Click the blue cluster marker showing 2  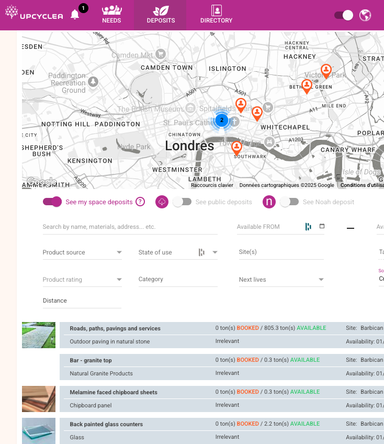pos(221,120)
